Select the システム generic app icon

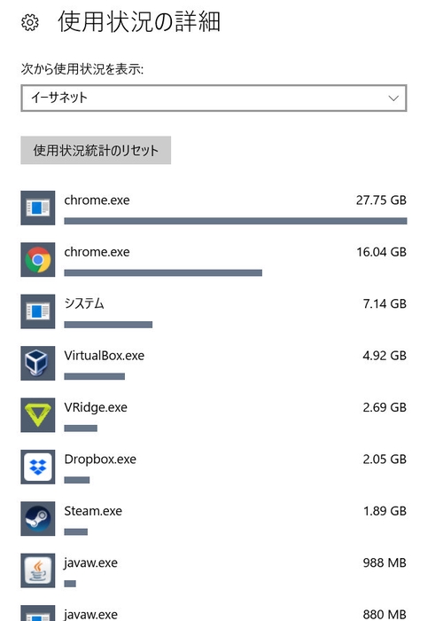pyautogui.click(x=38, y=311)
